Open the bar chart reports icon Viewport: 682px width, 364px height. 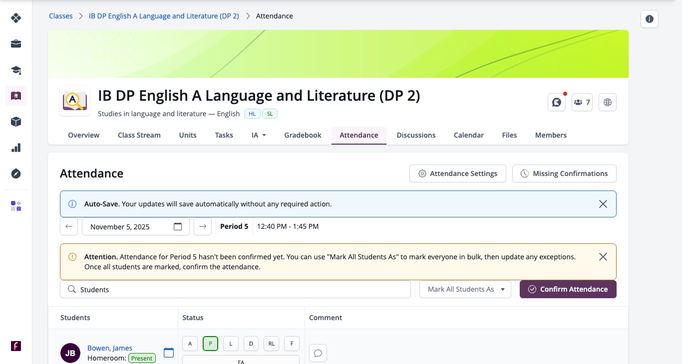(x=16, y=148)
